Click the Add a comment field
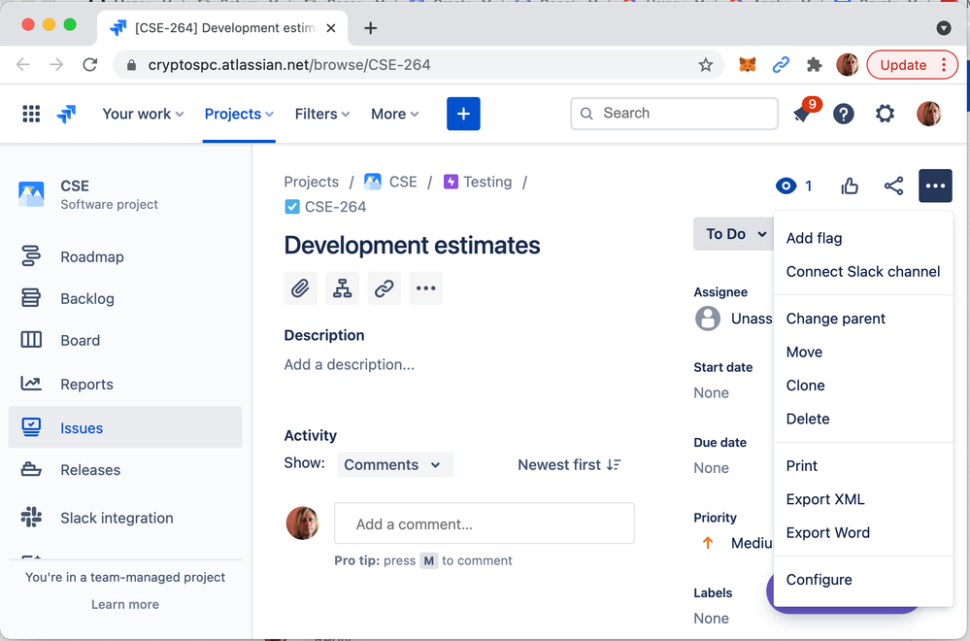Image resolution: width=970 pixels, height=641 pixels. [484, 523]
